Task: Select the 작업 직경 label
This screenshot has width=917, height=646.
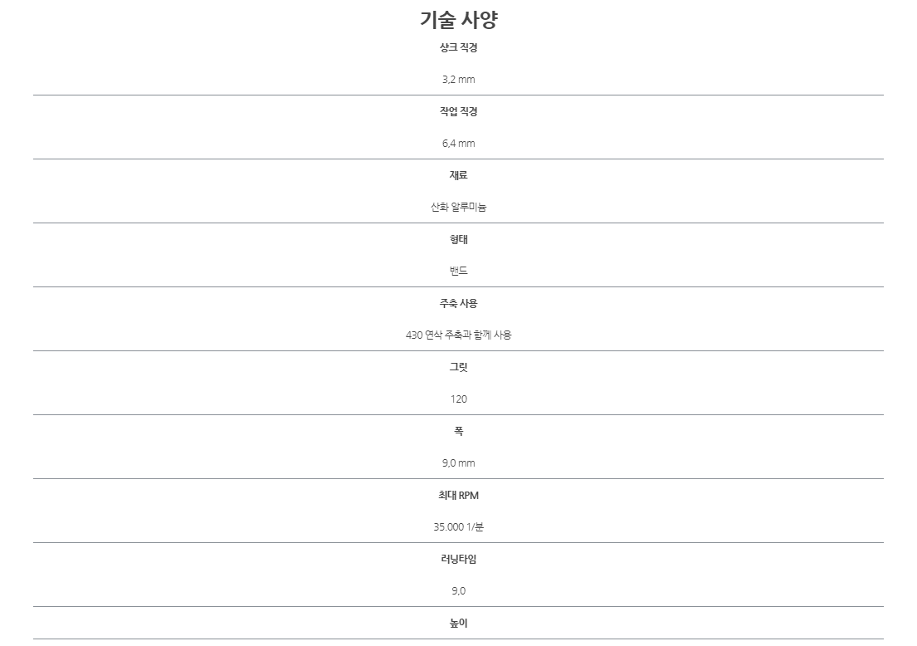Action: click(458, 111)
